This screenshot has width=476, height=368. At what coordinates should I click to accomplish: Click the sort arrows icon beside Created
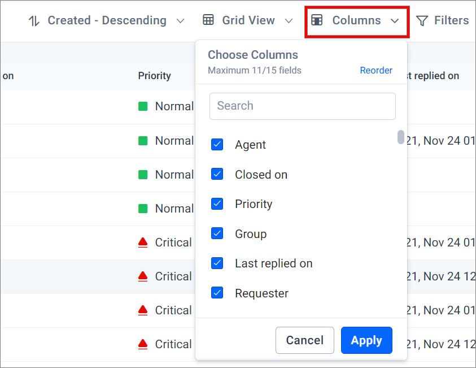coord(34,21)
